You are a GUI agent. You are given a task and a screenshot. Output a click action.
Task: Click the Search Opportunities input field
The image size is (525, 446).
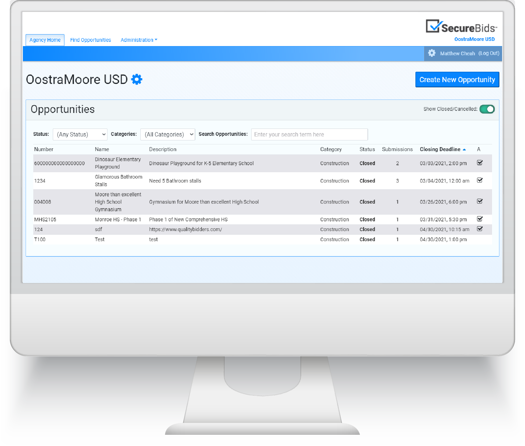pos(309,134)
